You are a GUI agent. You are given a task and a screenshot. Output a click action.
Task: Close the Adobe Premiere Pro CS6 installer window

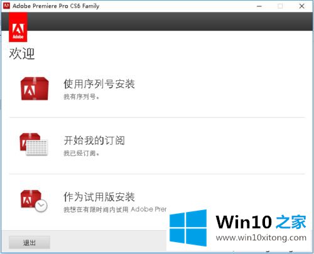[x=301, y=6]
